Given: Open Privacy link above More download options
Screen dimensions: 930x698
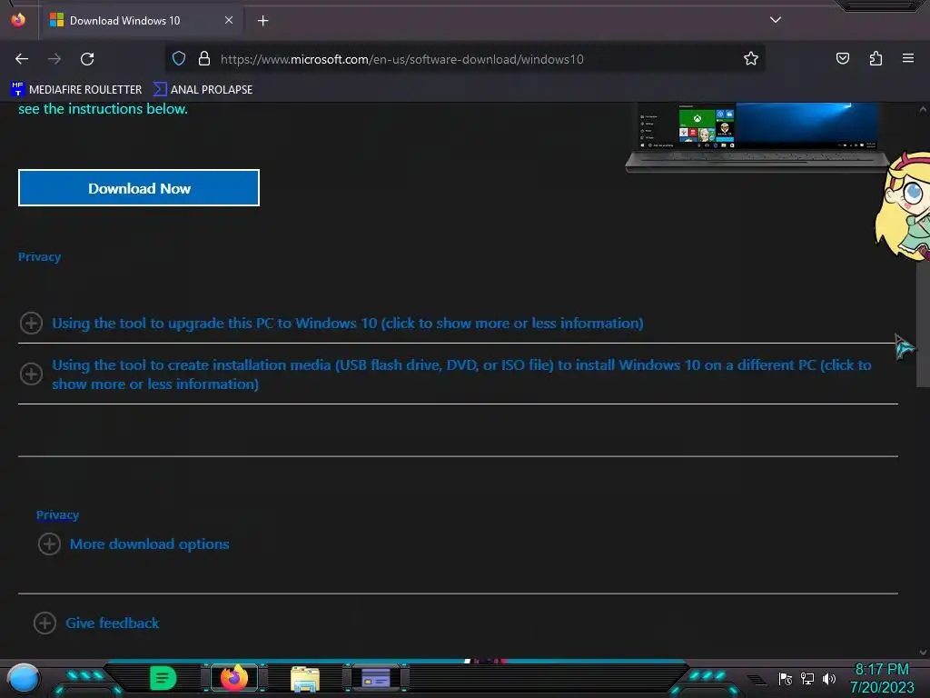Looking at the screenshot, I should click(57, 515).
